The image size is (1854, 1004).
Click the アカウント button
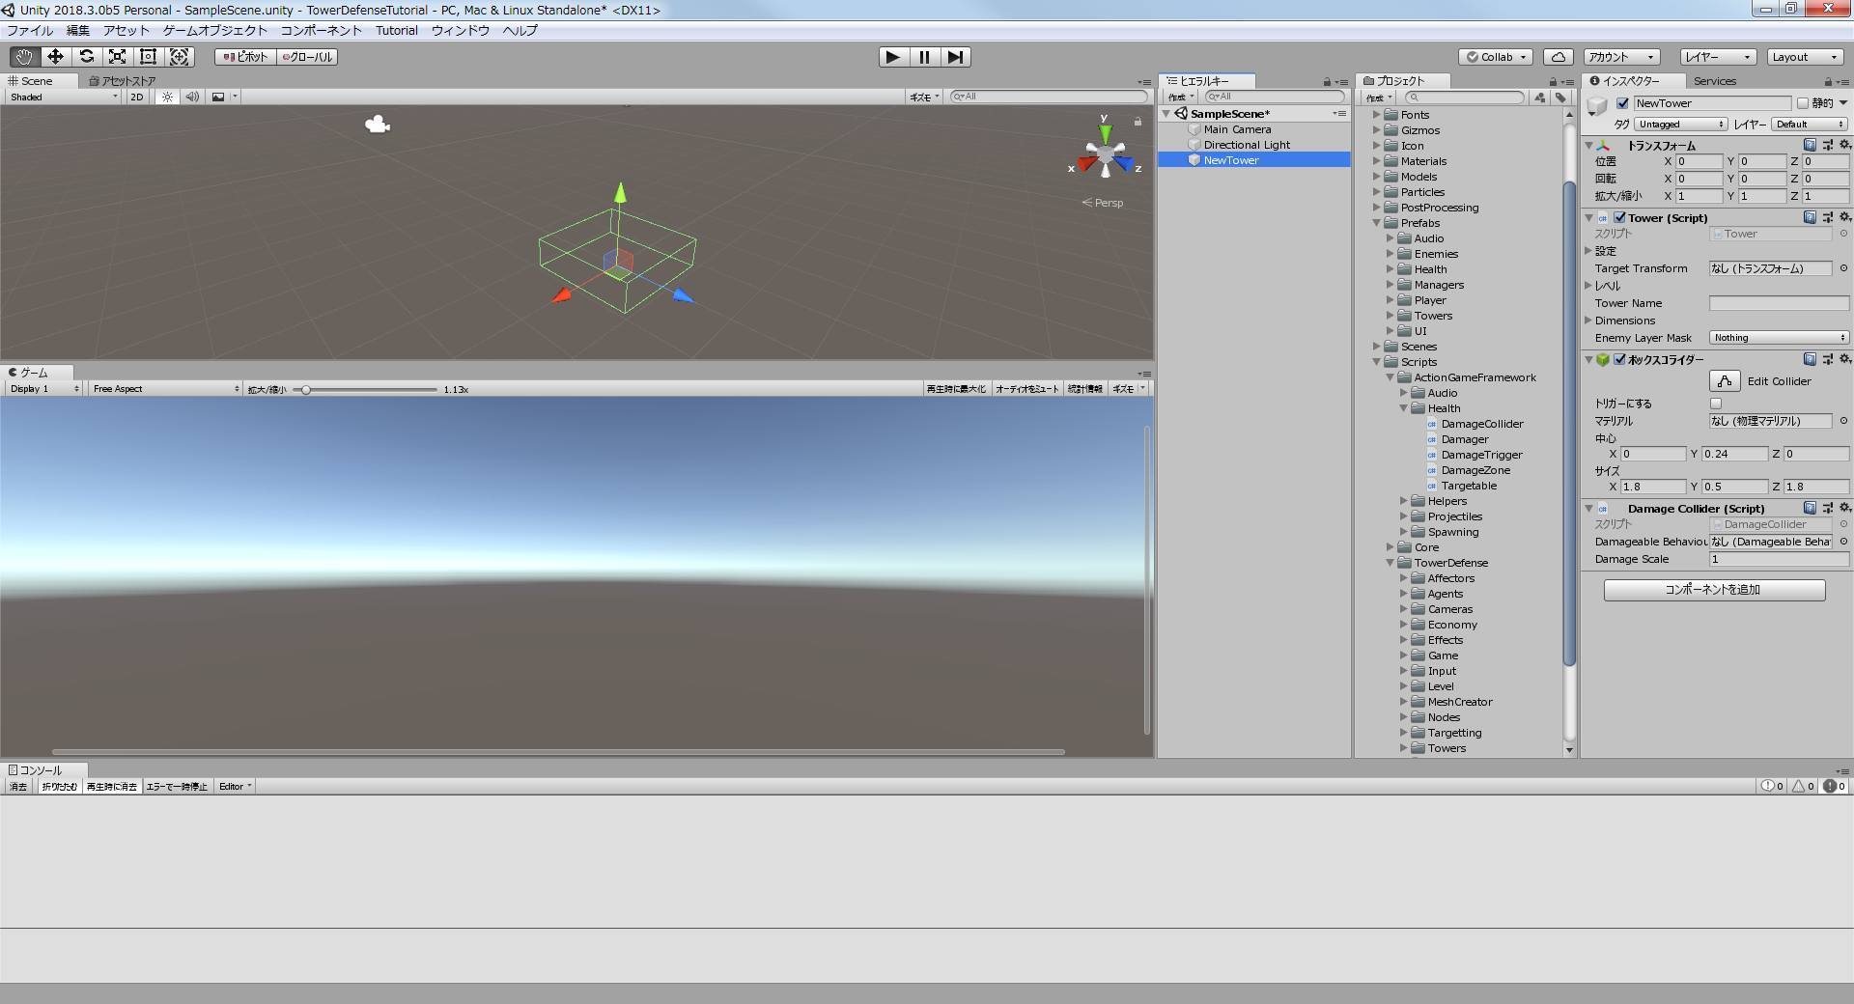click(1622, 57)
